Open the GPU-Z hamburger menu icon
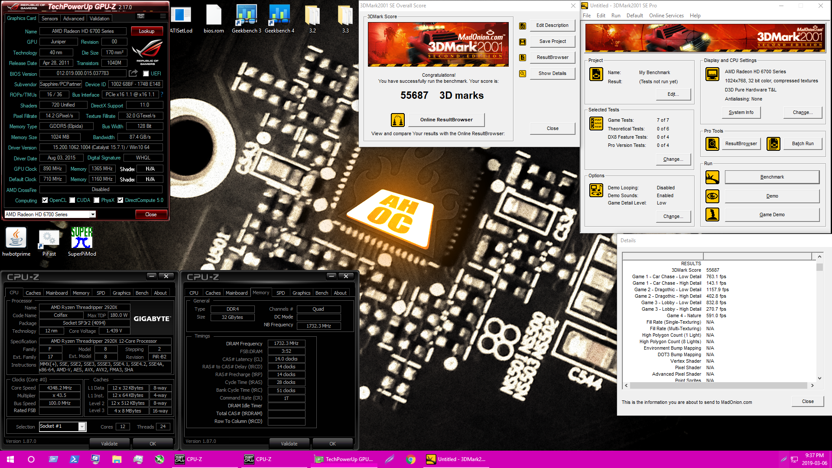 click(x=163, y=16)
